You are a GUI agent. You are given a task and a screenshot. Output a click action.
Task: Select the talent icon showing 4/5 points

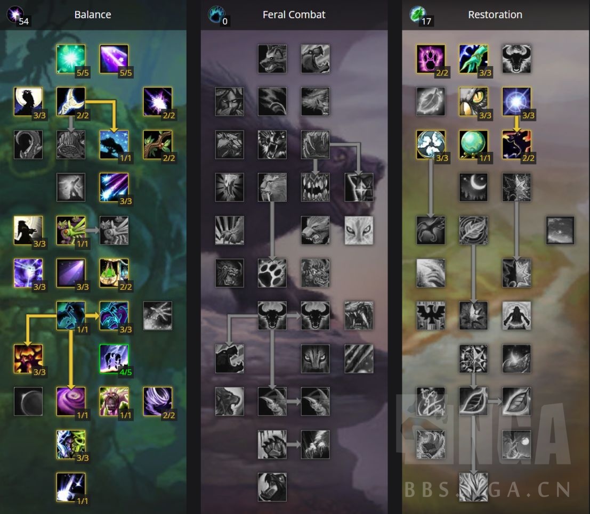click(x=114, y=358)
